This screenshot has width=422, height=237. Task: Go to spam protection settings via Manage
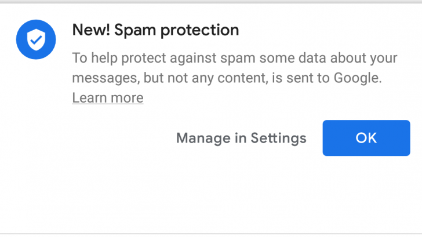point(241,138)
